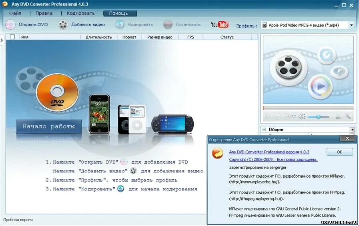
Task: Sort by Формат column header
Action: coord(129,37)
